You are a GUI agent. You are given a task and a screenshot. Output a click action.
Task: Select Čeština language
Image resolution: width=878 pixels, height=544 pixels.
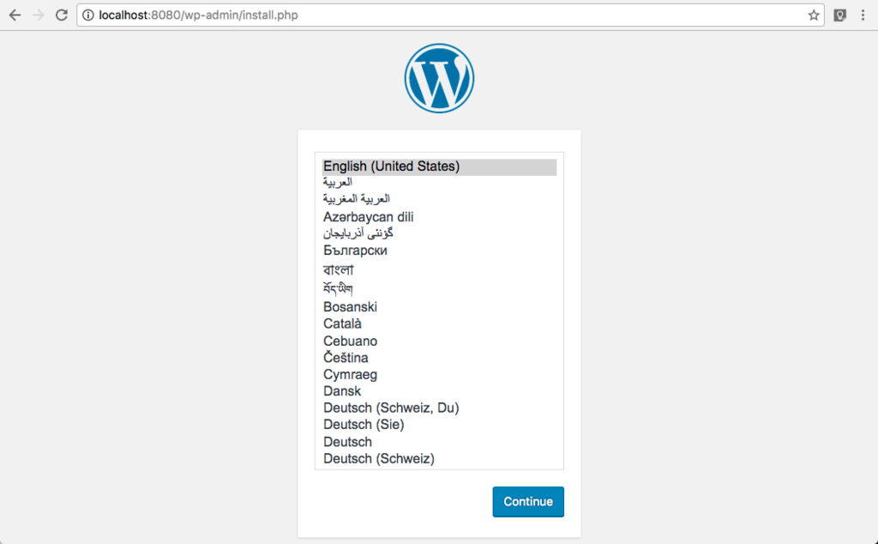pyautogui.click(x=440, y=358)
